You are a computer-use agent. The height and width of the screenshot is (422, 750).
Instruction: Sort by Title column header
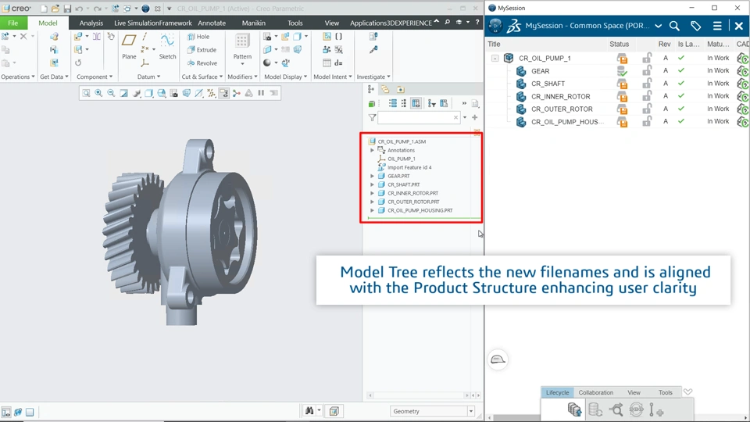(494, 44)
